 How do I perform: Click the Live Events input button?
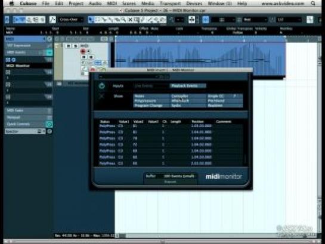tap(151, 86)
